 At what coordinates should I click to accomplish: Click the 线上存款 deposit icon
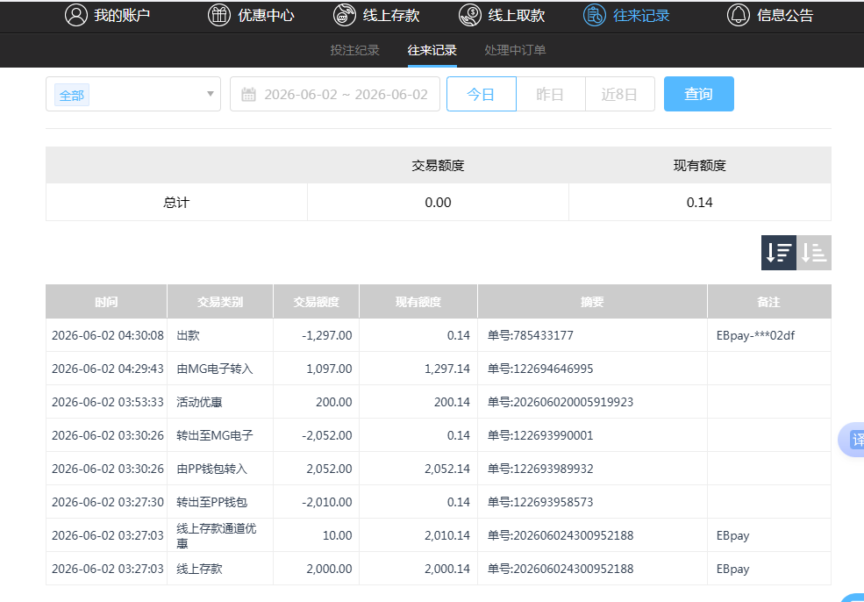345,15
